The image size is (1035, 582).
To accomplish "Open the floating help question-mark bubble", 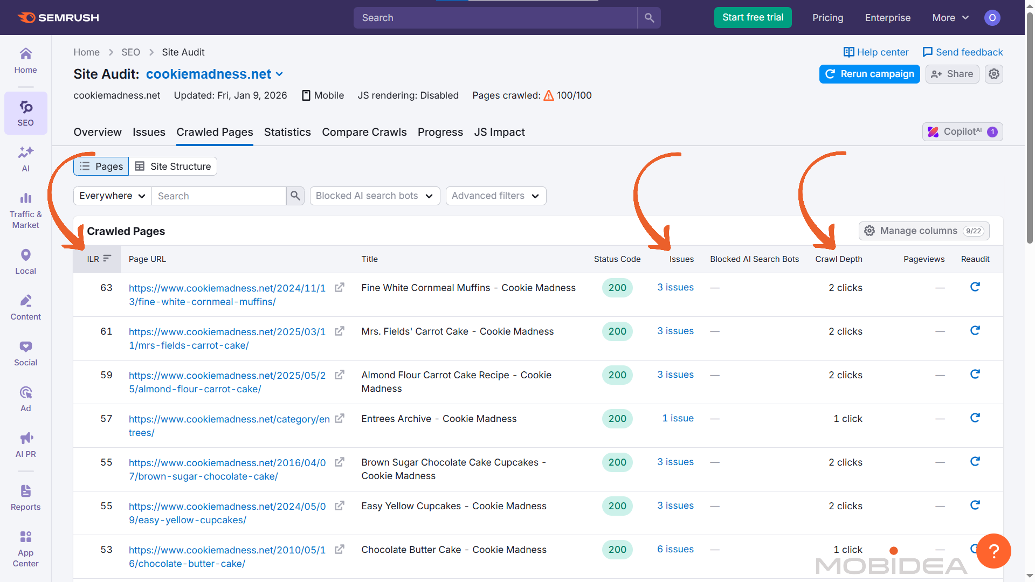I will tap(993, 551).
